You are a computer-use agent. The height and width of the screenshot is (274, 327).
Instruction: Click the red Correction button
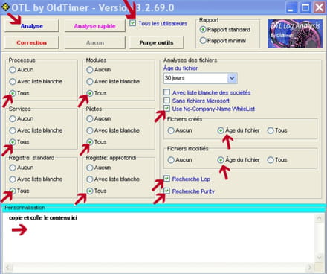tap(32, 42)
